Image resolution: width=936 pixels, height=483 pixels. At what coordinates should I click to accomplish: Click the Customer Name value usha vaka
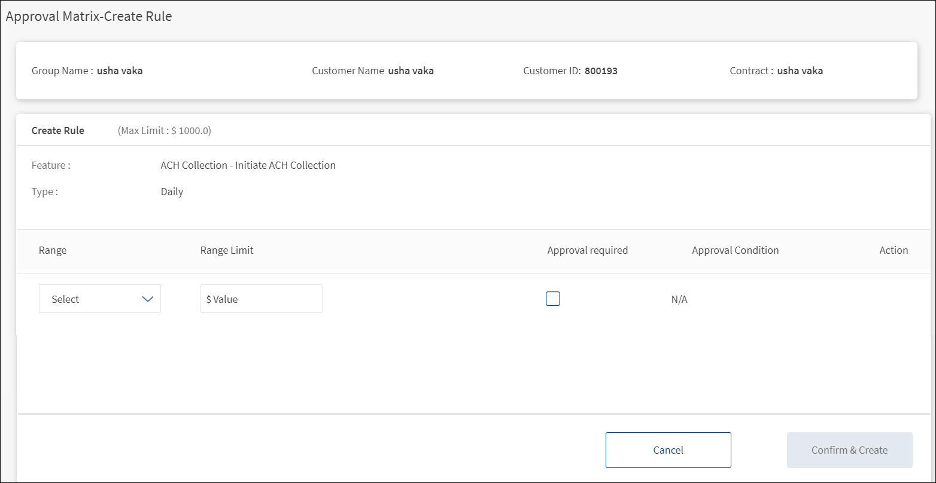point(411,71)
